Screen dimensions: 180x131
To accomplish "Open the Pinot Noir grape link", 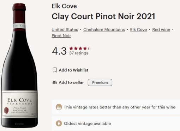I will point(61,36).
